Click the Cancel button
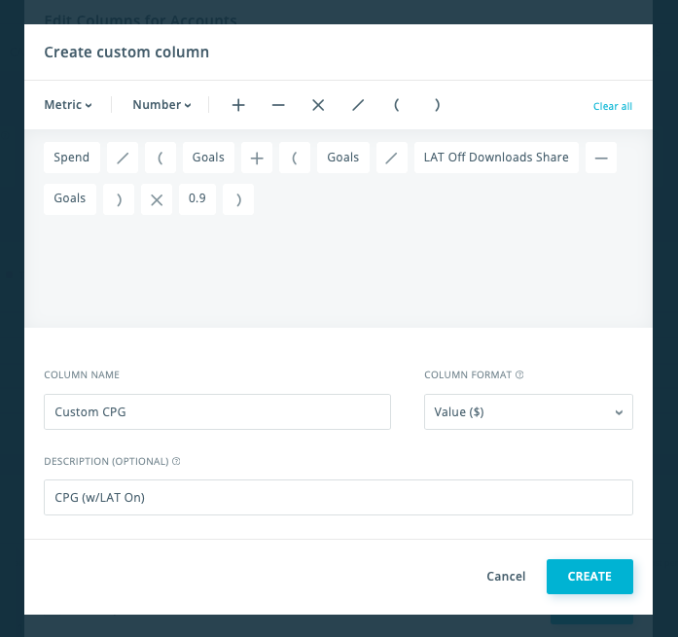Viewport: 678px width, 637px height. [x=506, y=577]
